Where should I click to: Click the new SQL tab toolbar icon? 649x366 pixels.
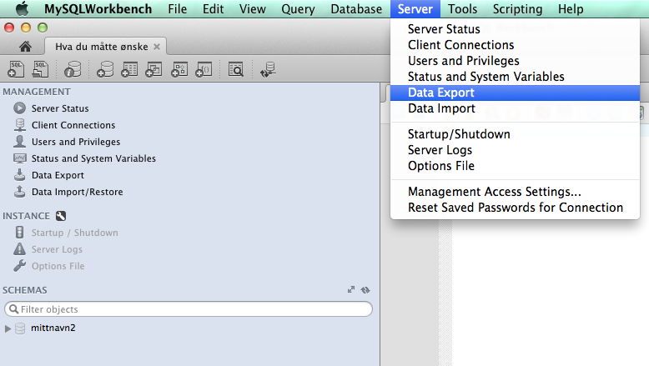[16, 69]
